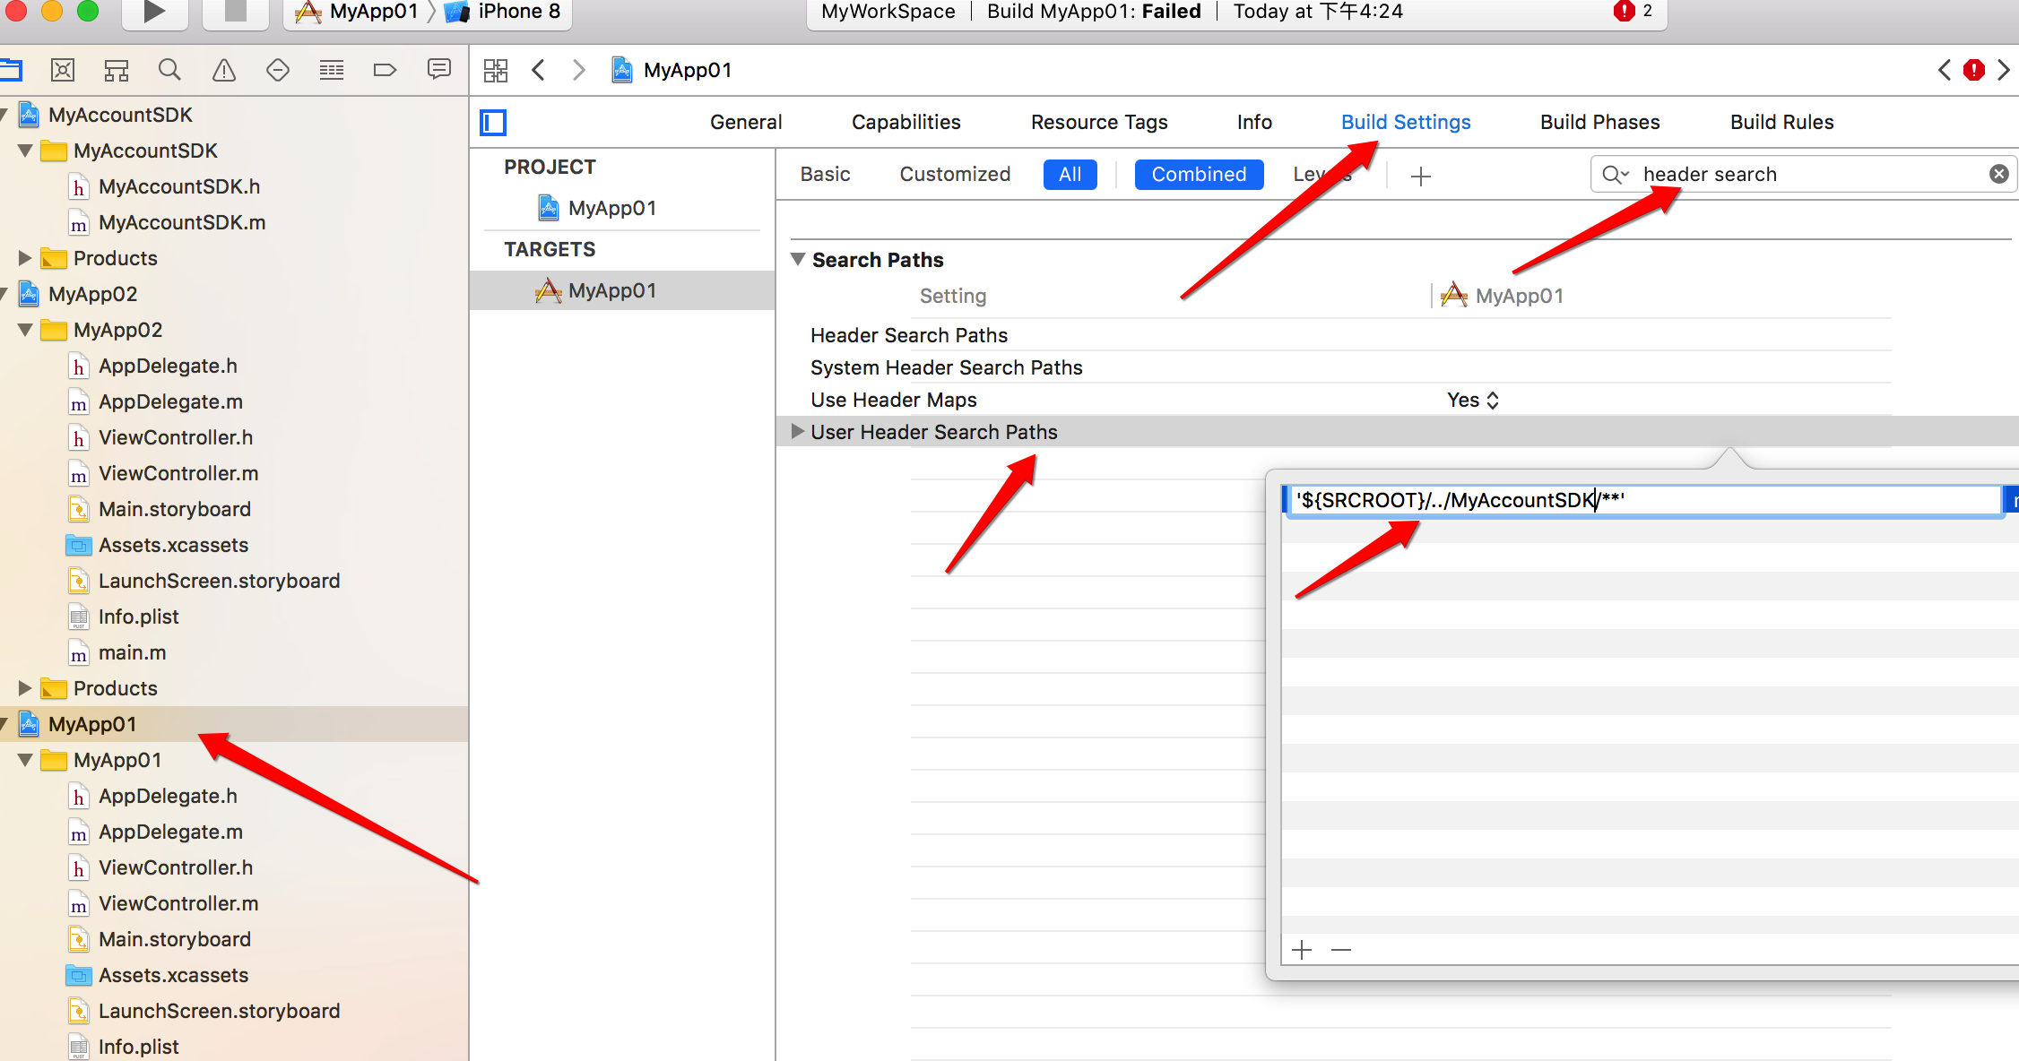The width and height of the screenshot is (2019, 1061).
Task: Expand Products folder under MyAccountSDK
Action: 25,258
